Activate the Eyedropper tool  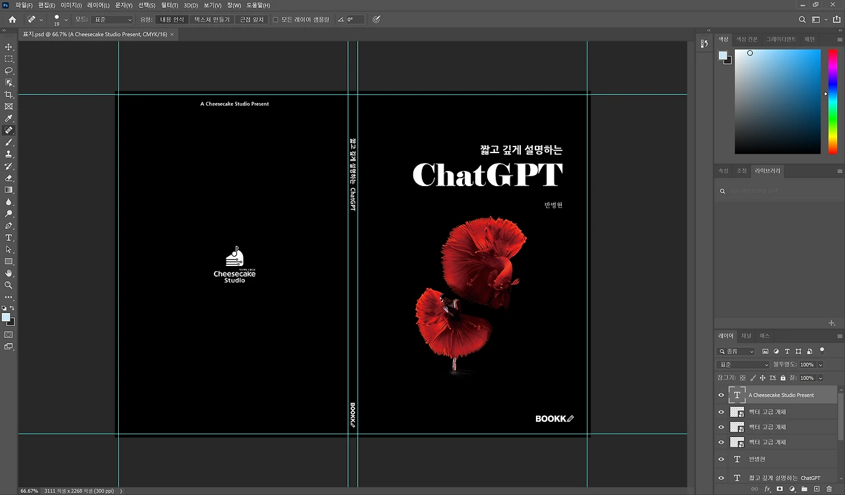coord(9,118)
